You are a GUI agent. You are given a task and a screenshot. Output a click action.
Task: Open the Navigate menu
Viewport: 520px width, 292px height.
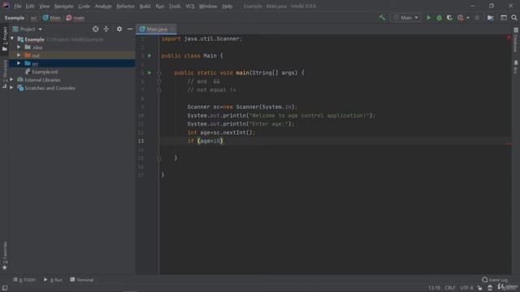(x=63, y=6)
